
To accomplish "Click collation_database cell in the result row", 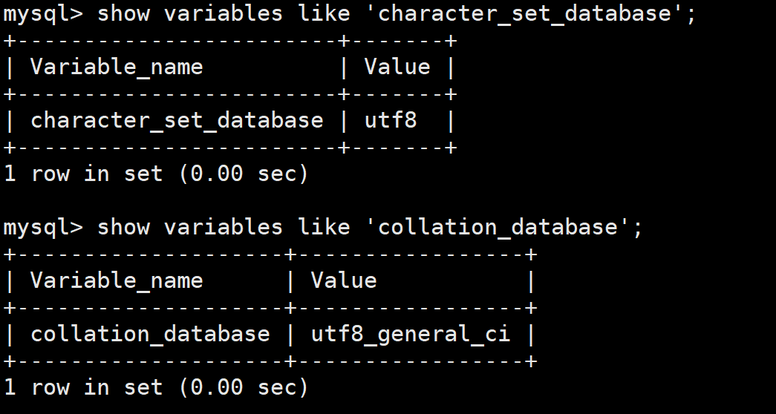I will pyautogui.click(x=150, y=334).
